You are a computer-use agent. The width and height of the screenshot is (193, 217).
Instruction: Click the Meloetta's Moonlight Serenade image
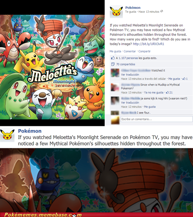coord(52,67)
